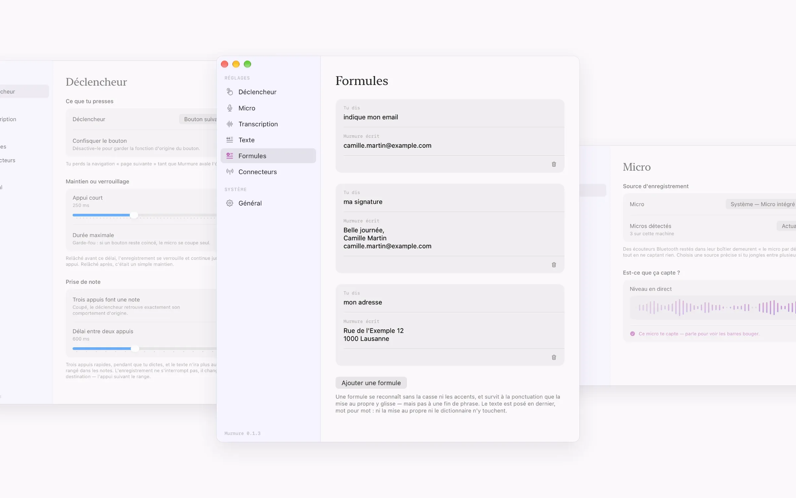Viewport: 796px width, 498px height.
Task: Click the check icon beside 'Ce micro te capte'
Action: pos(632,334)
